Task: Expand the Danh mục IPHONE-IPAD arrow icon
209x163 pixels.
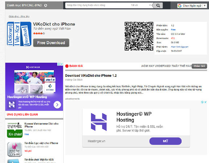Action: coord(46,5)
